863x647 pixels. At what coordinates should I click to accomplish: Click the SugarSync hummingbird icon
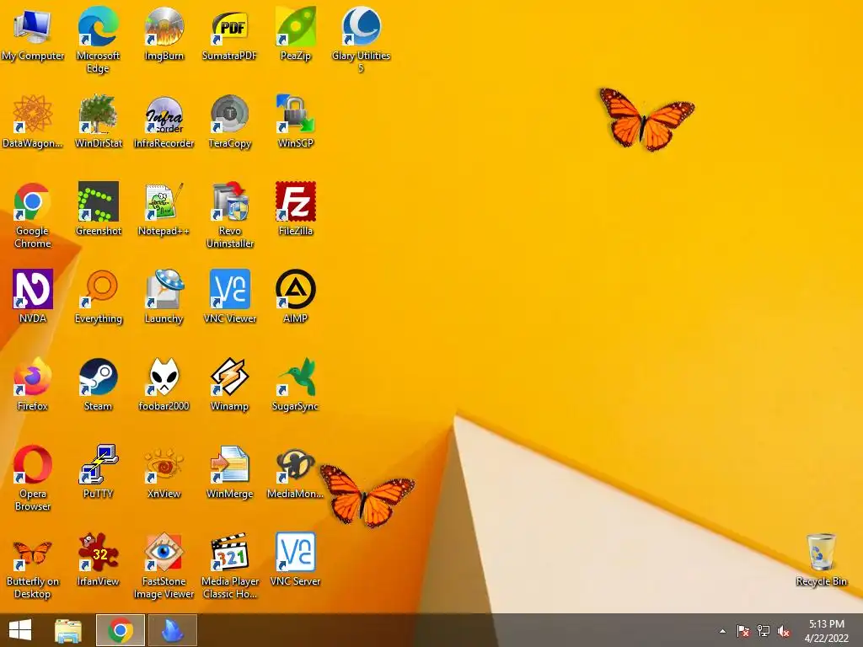296,377
